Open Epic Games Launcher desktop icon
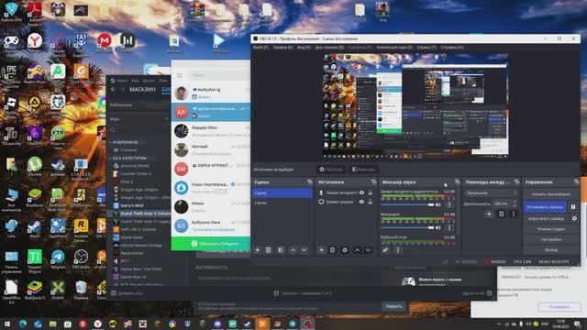Image resolution: width=587 pixels, height=330 pixels. 11,74
